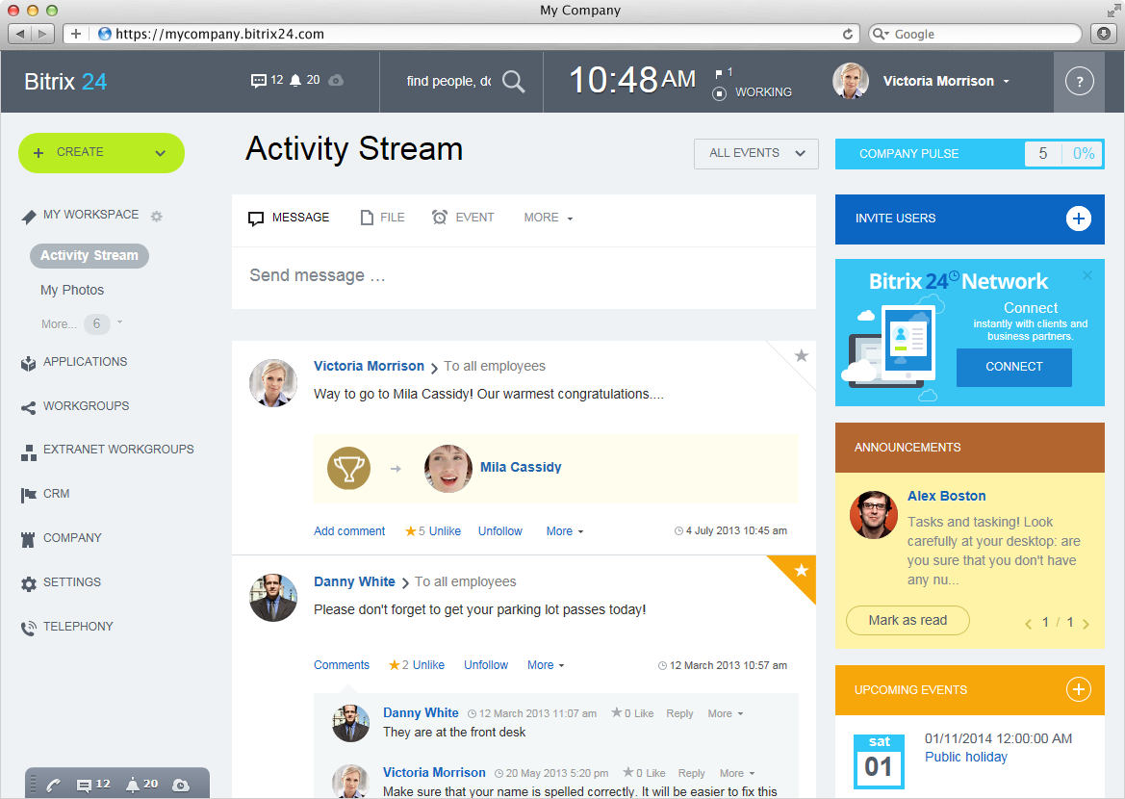Open the All Events filter dropdown
The width and height of the screenshot is (1125, 799).
click(x=756, y=154)
